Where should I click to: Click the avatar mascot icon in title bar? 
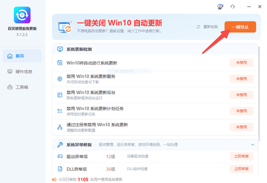point(220,7)
